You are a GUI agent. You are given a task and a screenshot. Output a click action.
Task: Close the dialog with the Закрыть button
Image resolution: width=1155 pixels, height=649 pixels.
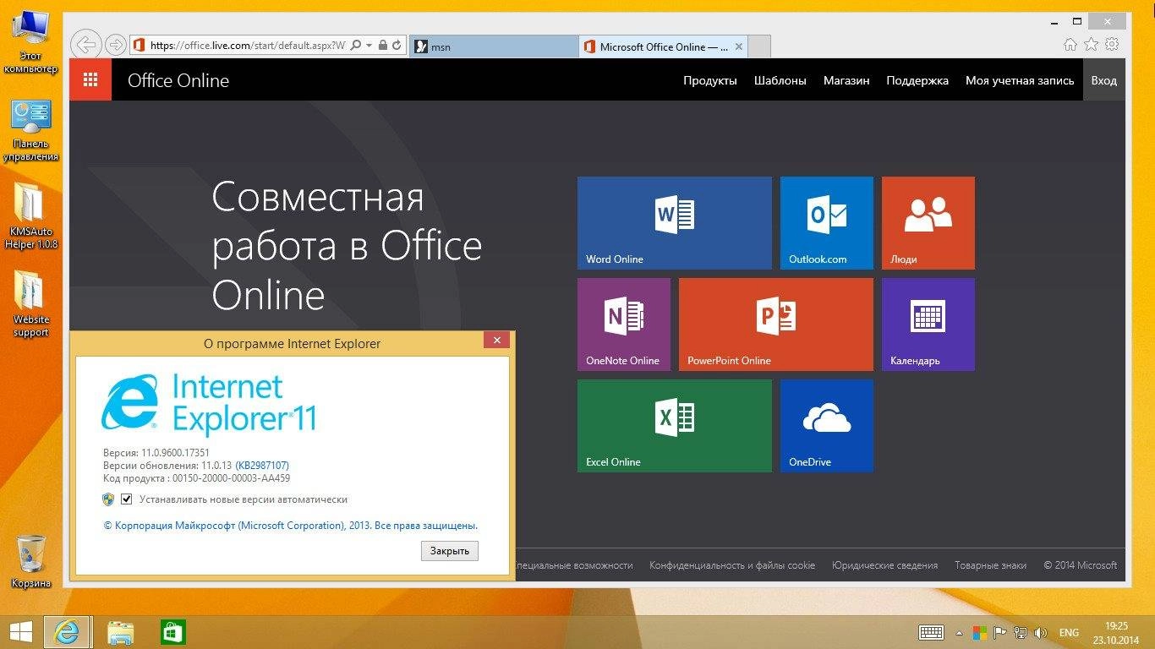[x=449, y=550]
